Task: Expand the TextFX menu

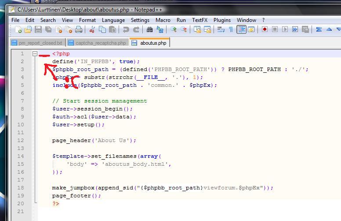Action: point(200,20)
